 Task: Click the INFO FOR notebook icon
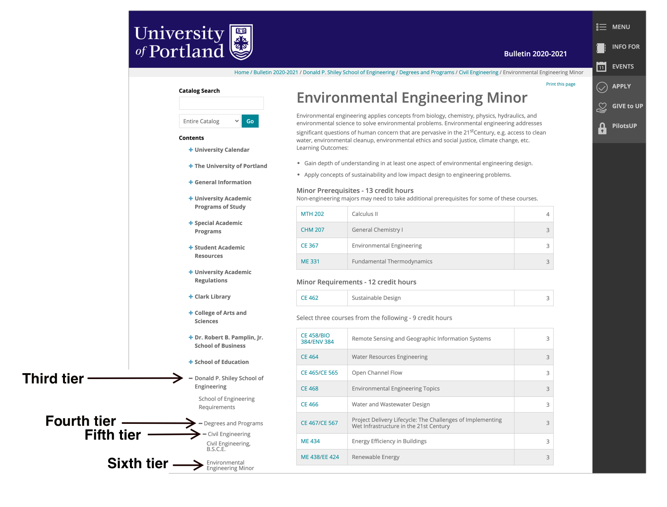click(x=601, y=48)
